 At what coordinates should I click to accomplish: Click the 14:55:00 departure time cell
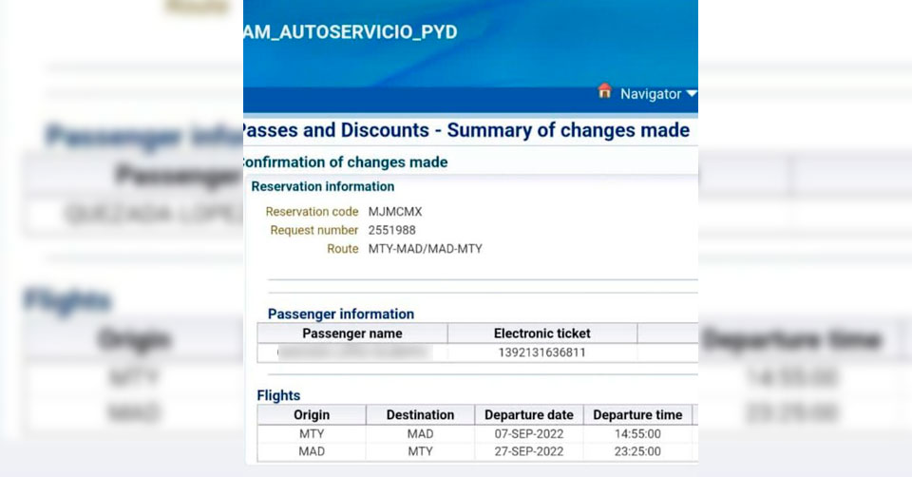point(637,433)
